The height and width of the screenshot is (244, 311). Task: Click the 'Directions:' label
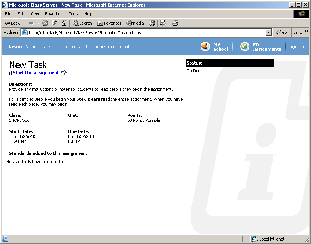point(20,84)
